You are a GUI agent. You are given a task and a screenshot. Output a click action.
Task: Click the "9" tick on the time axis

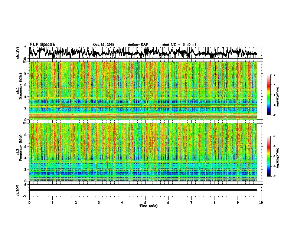238,203
